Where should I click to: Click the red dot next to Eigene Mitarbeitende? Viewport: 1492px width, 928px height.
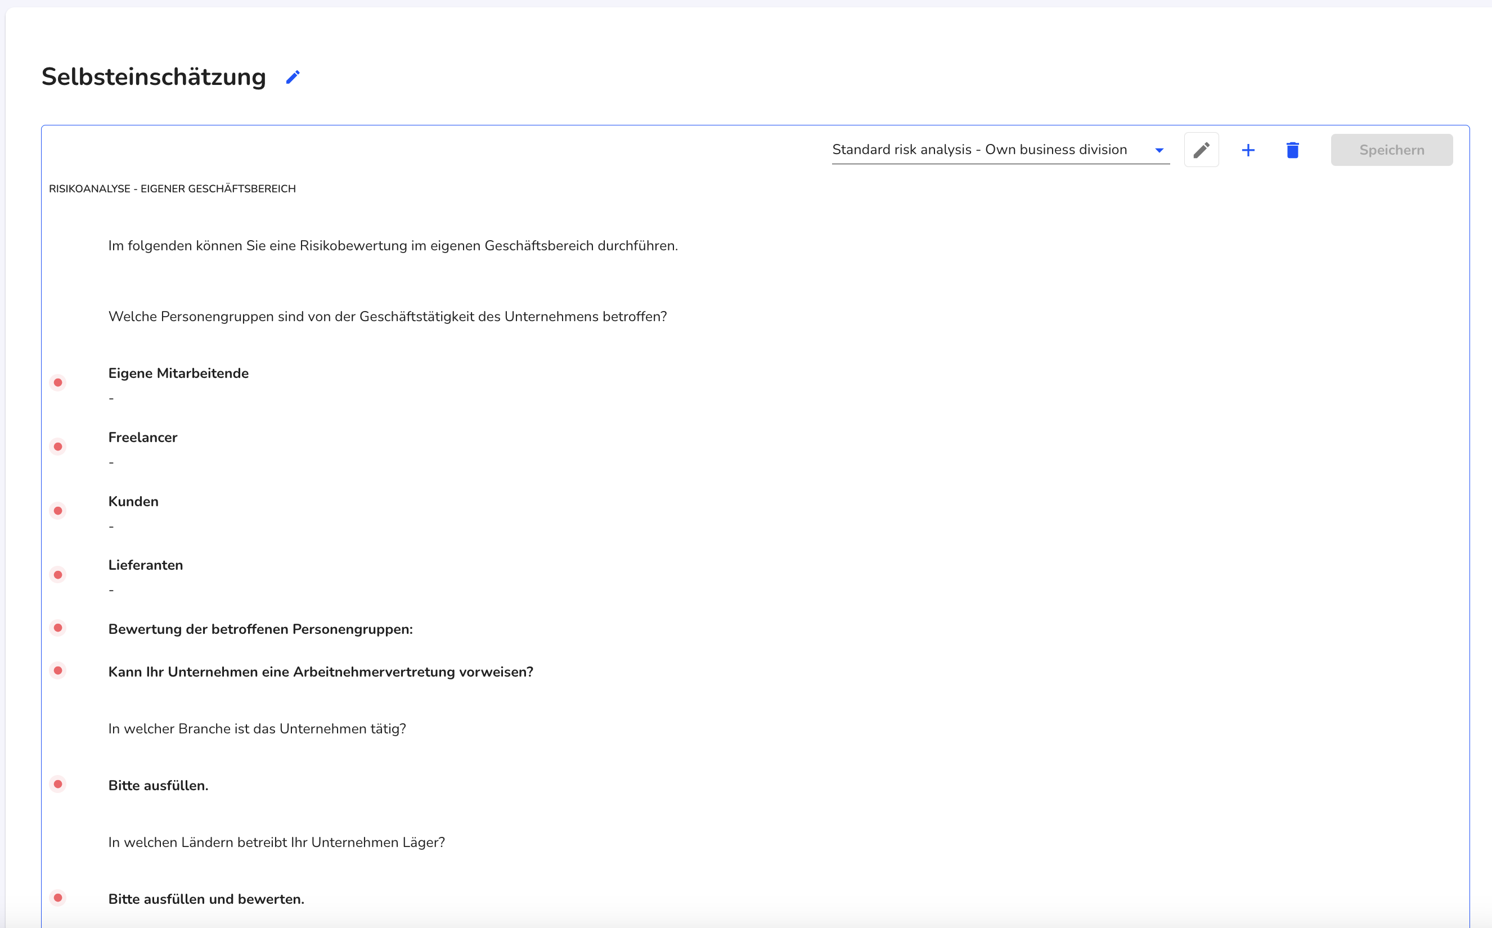tap(59, 382)
